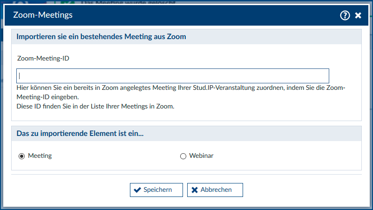Click the checkmark icon on Speichern
Screen dimensions: 373x210
pyautogui.click(x=137, y=190)
